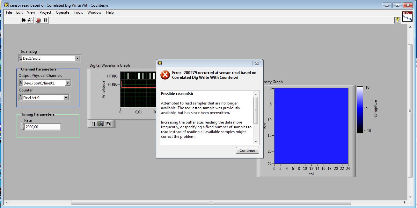Open the File menu
Image resolution: width=417 pixels, height=208 pixels.
[x=9, y=12]
